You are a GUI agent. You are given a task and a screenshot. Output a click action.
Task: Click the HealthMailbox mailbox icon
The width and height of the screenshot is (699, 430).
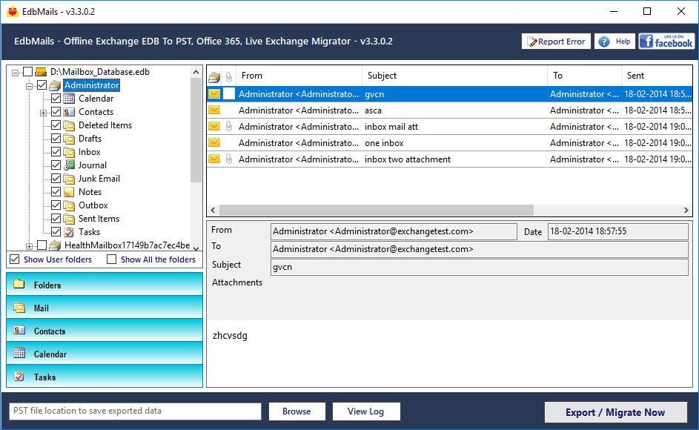click(x=55, y=245)
